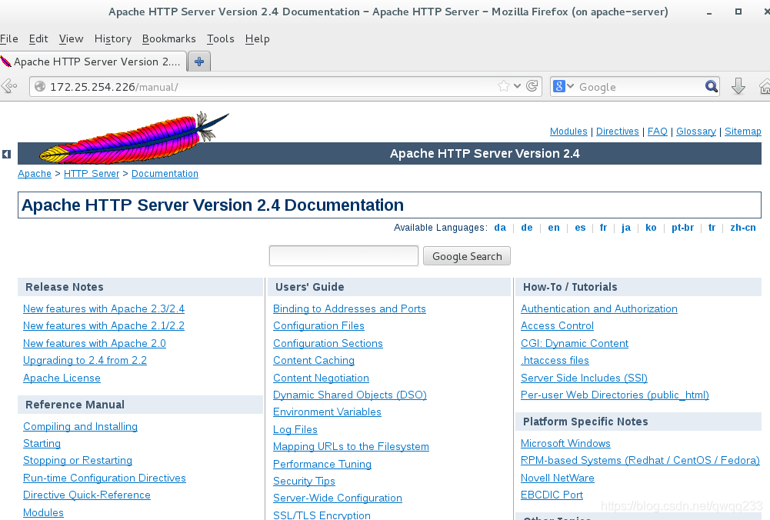Open Log Files link
770x520 pixels.
click(x=295, y=429)
